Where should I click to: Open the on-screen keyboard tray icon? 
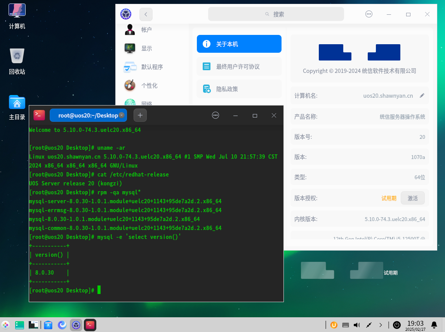point(345,325)
